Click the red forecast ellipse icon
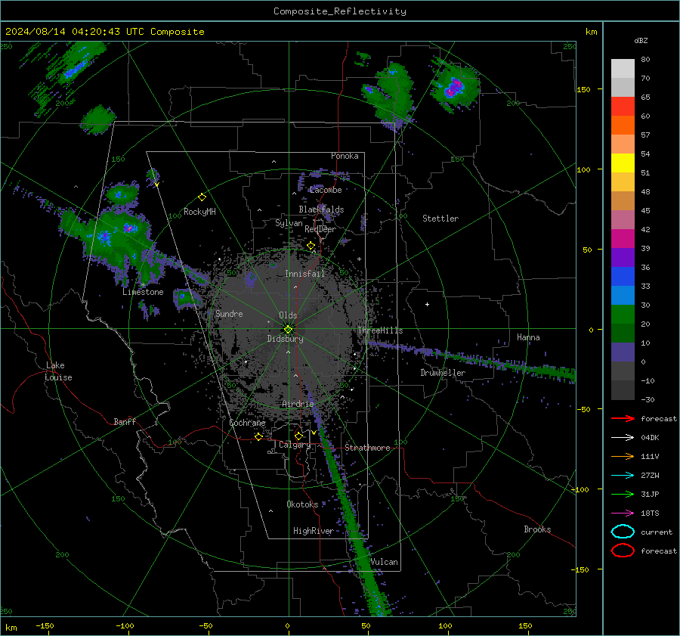The width and height of the screenshot is (680, 636). [x=623, y=551]
